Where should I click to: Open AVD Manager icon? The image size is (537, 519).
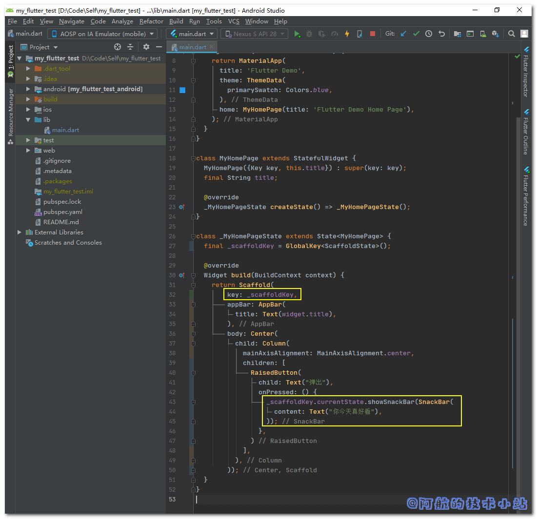[483, 34]
